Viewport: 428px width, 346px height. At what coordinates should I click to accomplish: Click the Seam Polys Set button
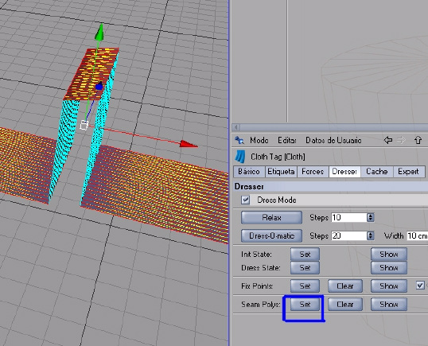tap(305, 304)
